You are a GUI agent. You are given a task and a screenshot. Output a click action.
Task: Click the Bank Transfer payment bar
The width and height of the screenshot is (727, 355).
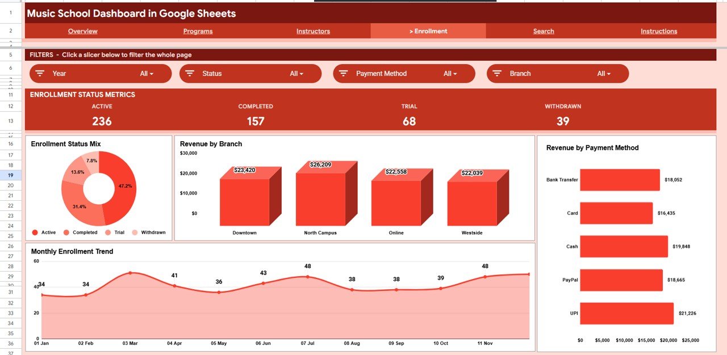tap(620, 180)
